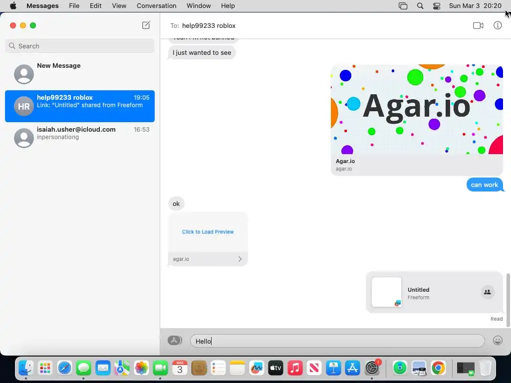Image resolution: width=511 pixels, height=383 pixels.
Task: Open Maps from the dock
Action: point(122,368)
